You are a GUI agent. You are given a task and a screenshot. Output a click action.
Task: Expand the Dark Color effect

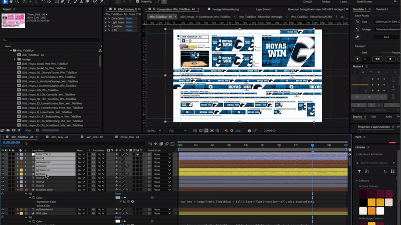(105, 18)
